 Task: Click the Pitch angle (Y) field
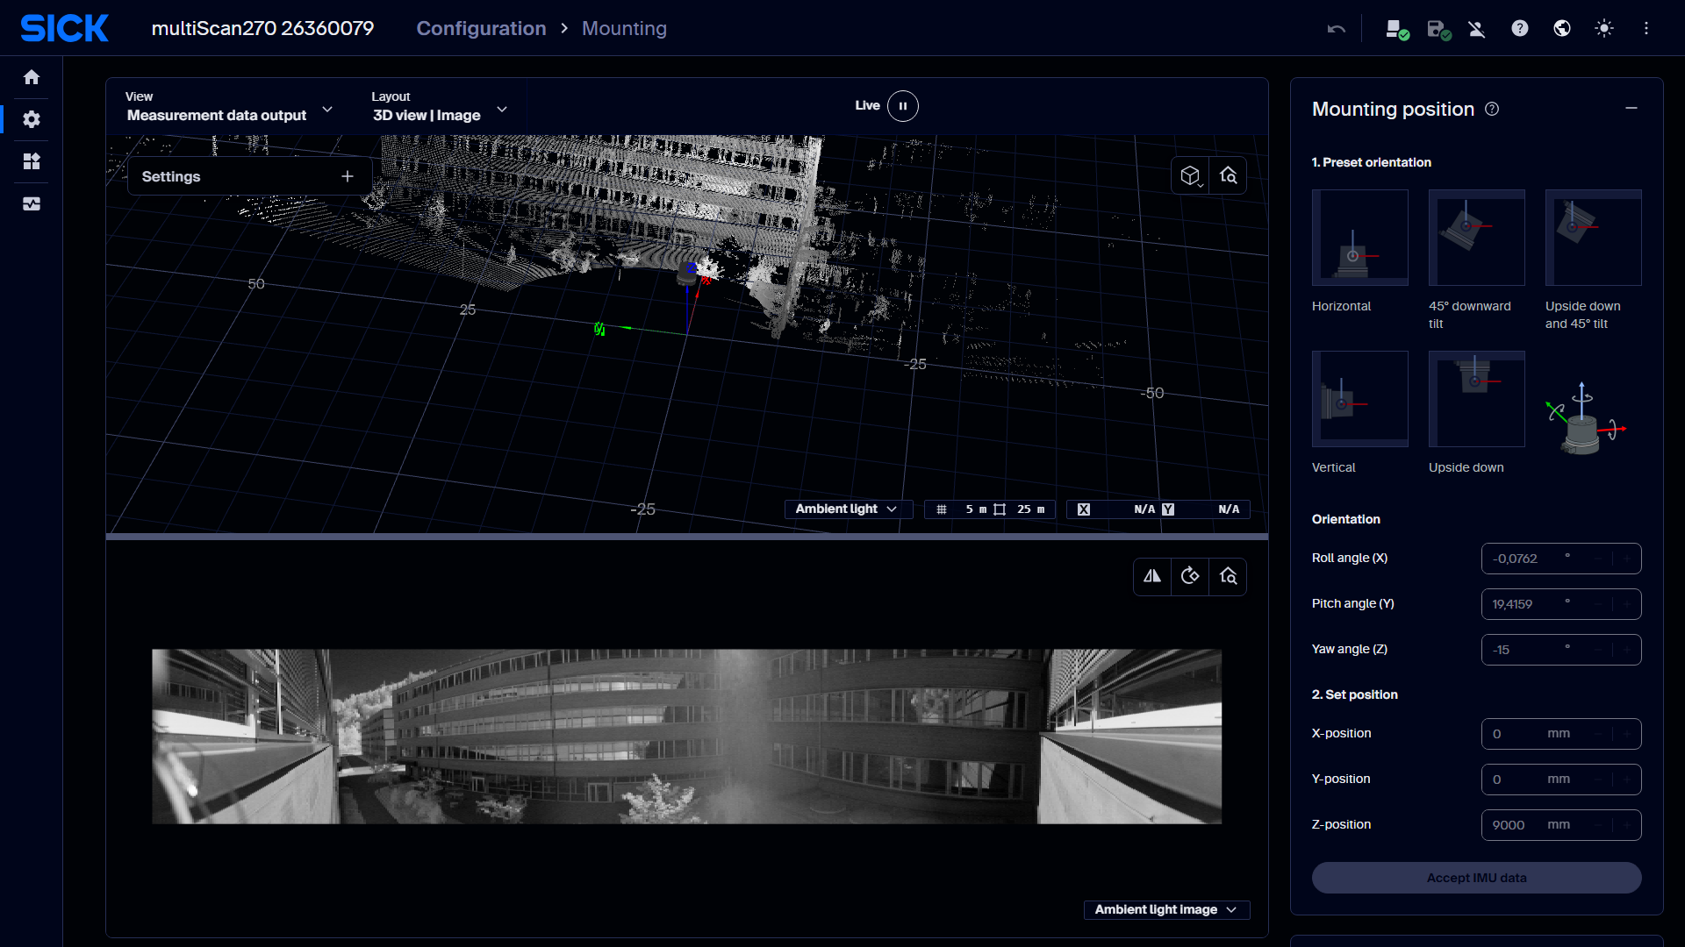1561,604
